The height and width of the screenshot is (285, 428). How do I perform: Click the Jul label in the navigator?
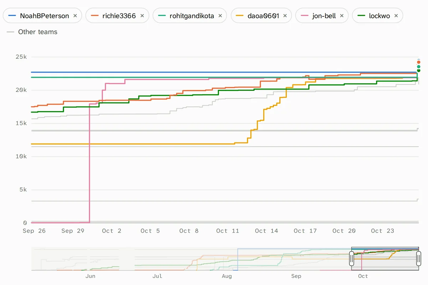(x=157, y=276)
